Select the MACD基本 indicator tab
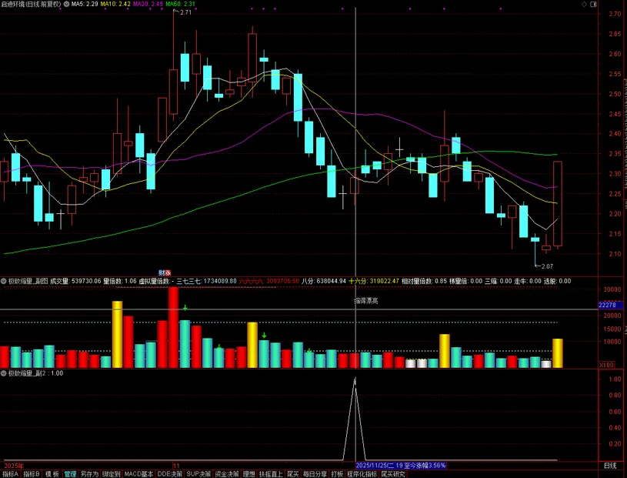This screenshot has width=627, height=478. coord(138,474)
